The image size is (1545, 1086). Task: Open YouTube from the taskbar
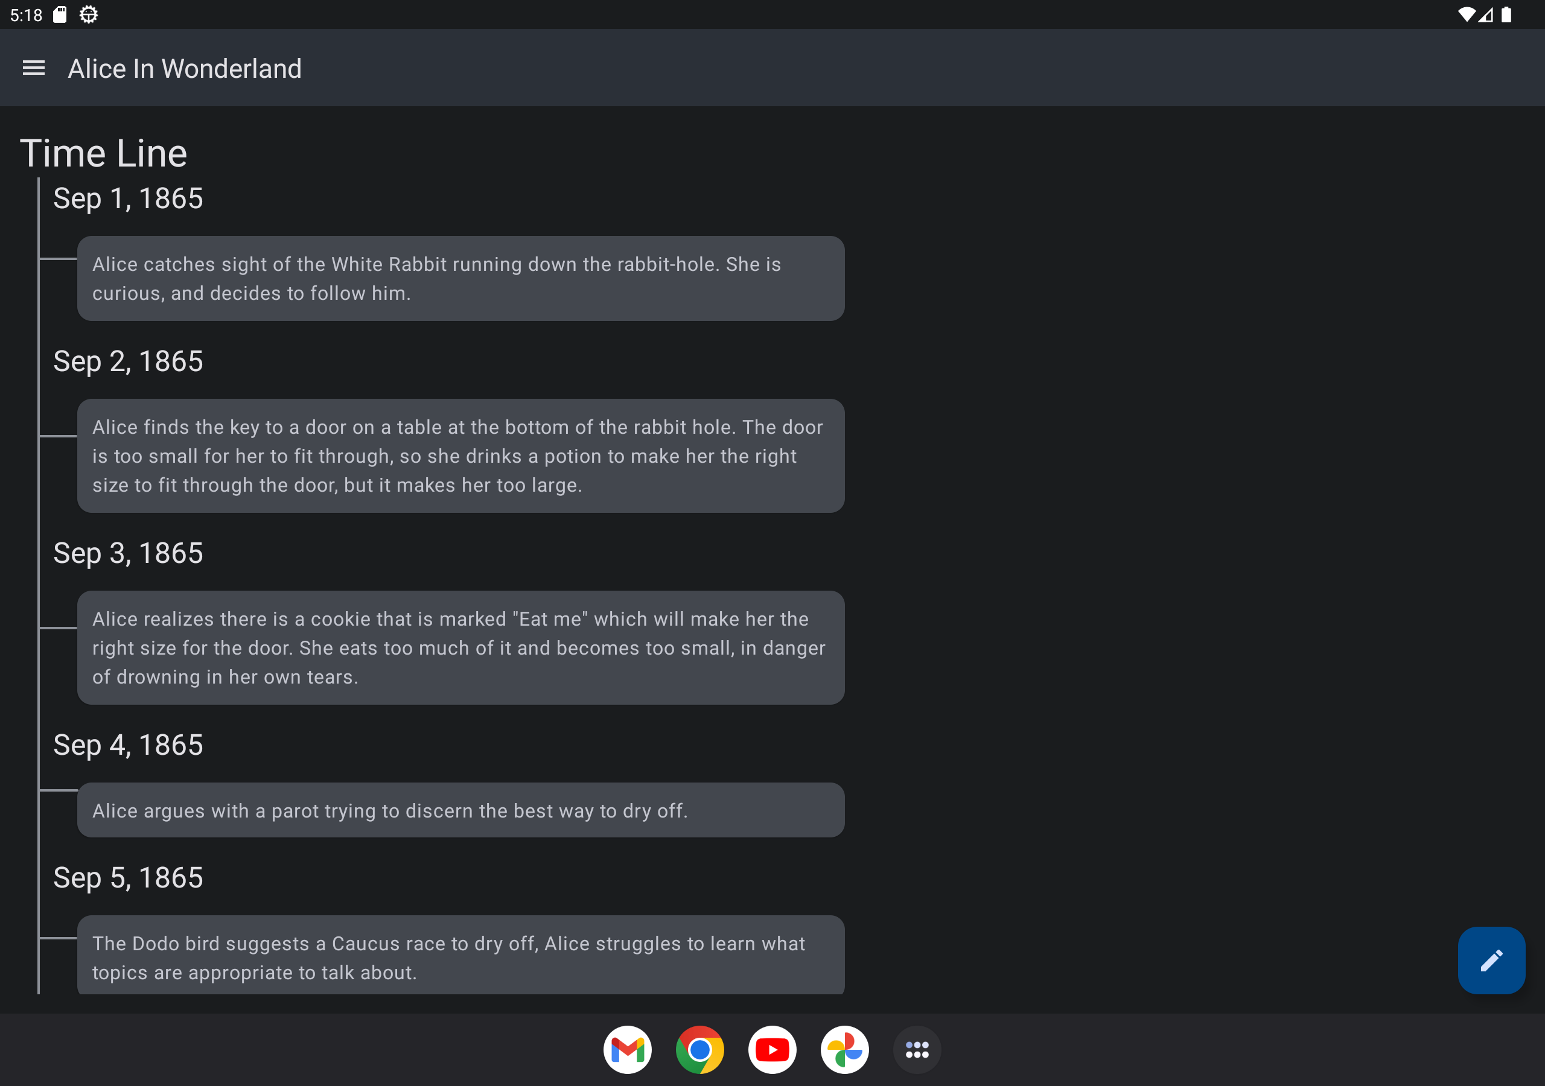tap(772, 1049)
